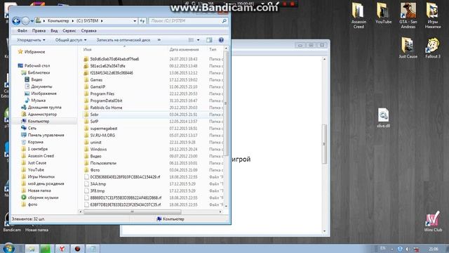Select Сеть in navigation pane
The image size is (449, 253).
click(32, 128)
